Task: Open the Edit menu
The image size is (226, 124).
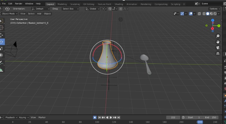Action: click(x=10, y=4)
